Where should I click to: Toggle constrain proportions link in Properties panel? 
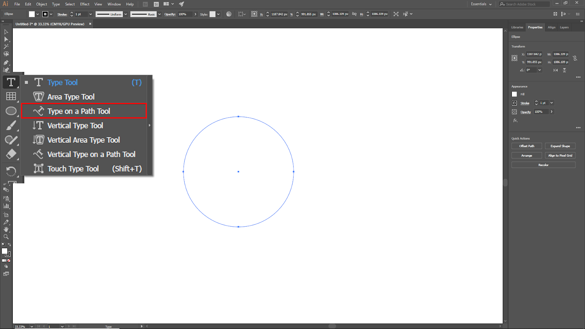(x=575, y=58)
